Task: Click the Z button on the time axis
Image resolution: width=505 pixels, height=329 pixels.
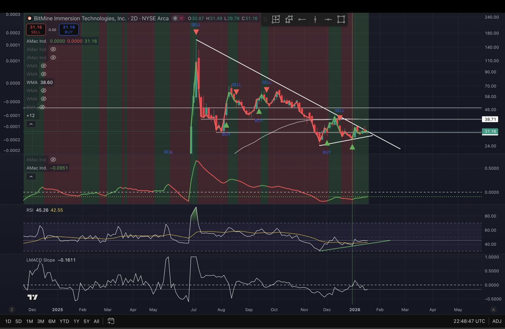Action: click(12, 310)
